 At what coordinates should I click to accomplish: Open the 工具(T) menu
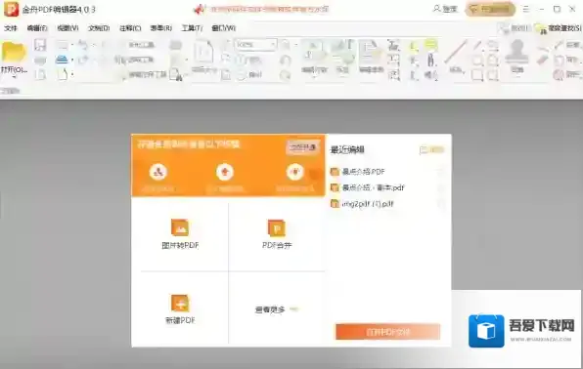(192, 28)
